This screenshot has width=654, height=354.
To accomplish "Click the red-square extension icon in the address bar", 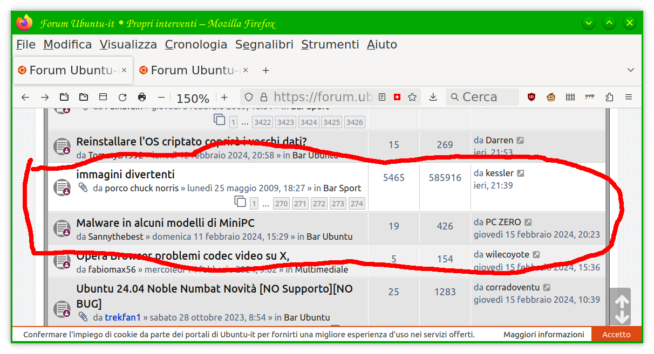I will point(397,98).
